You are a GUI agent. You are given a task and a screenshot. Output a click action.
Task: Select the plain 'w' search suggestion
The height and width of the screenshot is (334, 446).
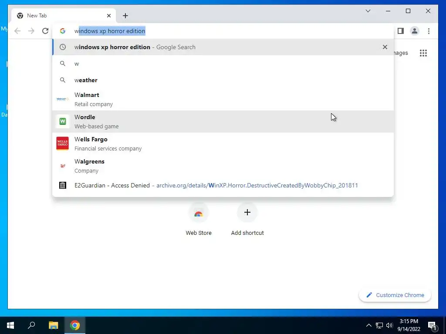coord(223,63)
